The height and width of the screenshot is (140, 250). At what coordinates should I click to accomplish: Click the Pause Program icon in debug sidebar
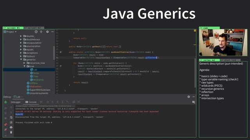coord(5,113)
